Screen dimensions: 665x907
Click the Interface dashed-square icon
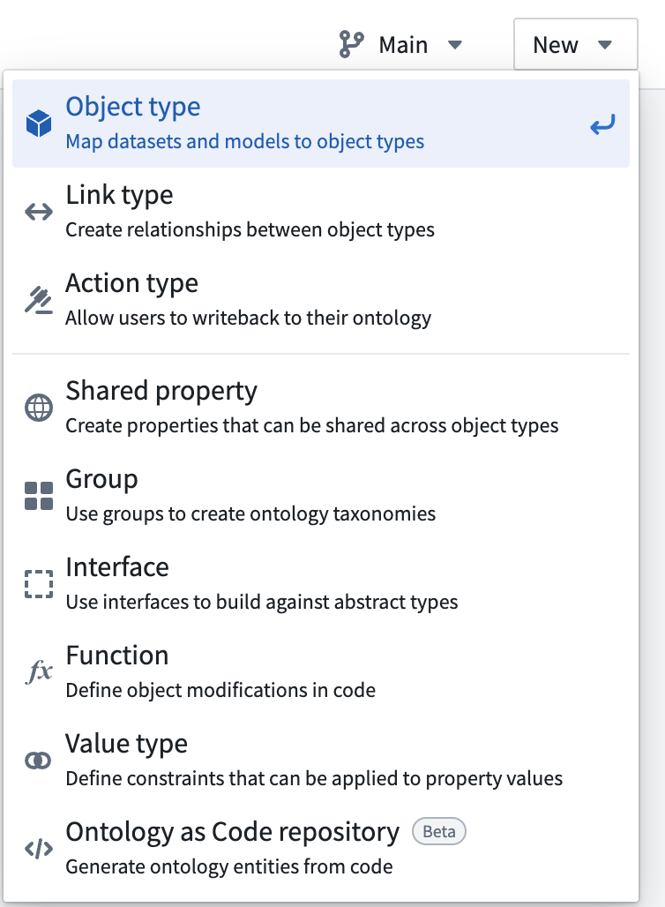39,584
